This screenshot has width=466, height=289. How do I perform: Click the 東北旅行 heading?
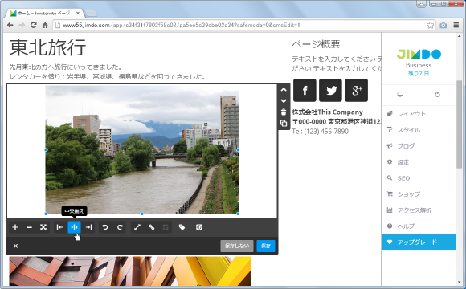point(48,47)
